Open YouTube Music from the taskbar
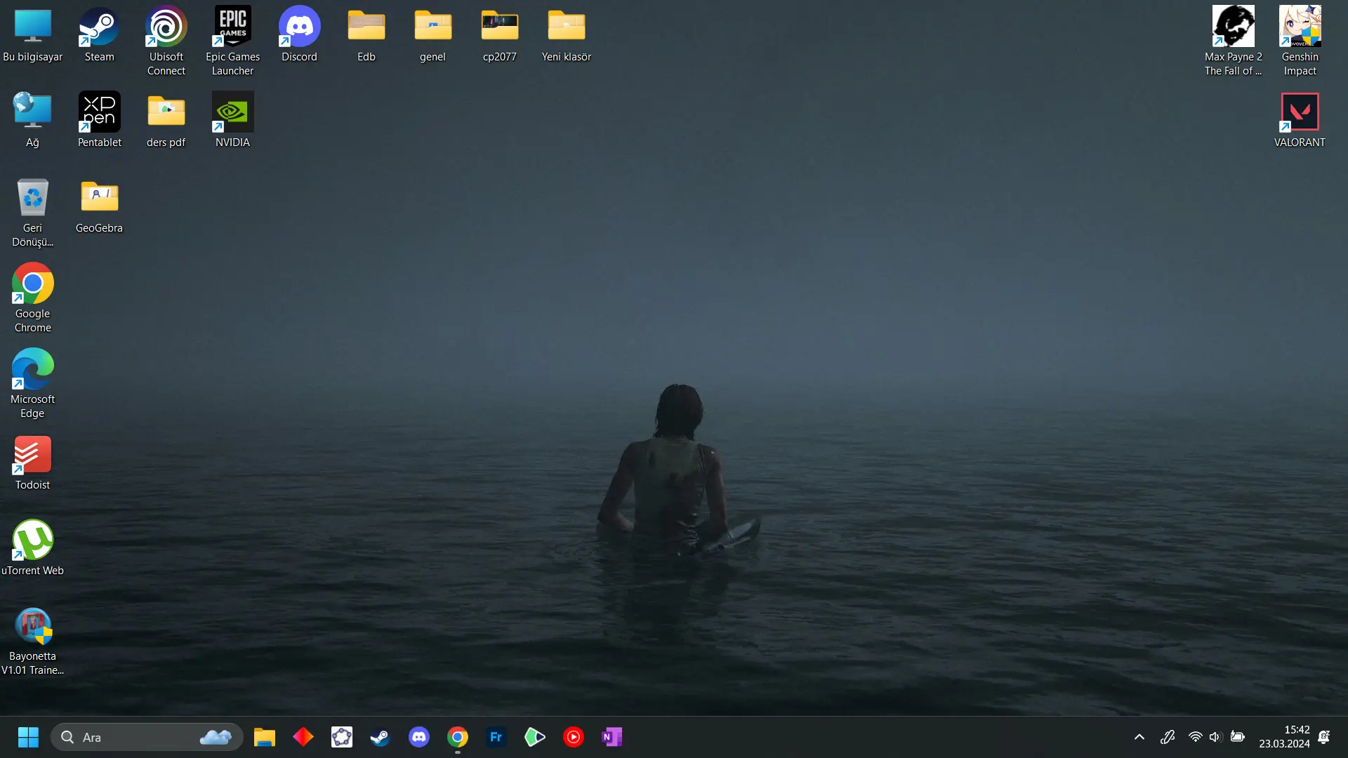The height and width of the screenshot is (758, 1348). (x=574, y=737)
